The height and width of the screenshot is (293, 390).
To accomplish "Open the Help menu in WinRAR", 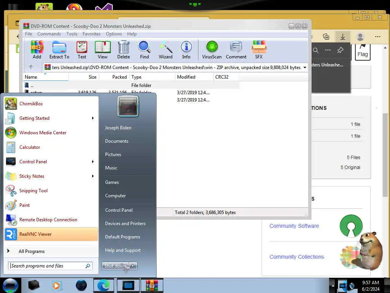I will (x=132, y=34).
